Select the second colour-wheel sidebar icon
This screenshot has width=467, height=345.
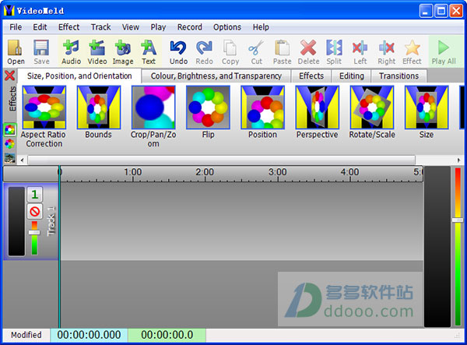click(9, 144)
